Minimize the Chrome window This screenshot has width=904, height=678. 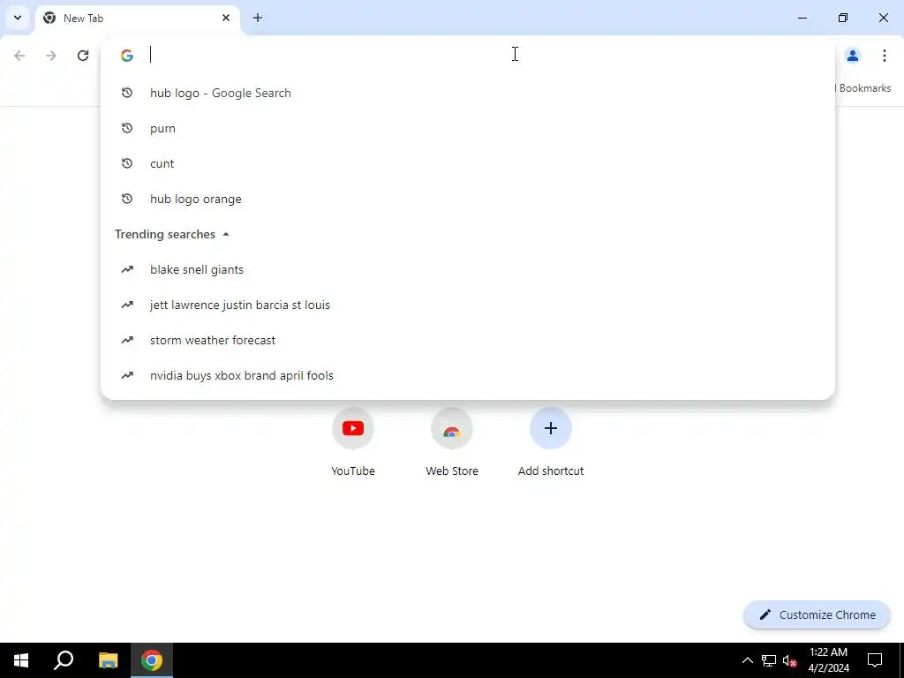point(802,18)
